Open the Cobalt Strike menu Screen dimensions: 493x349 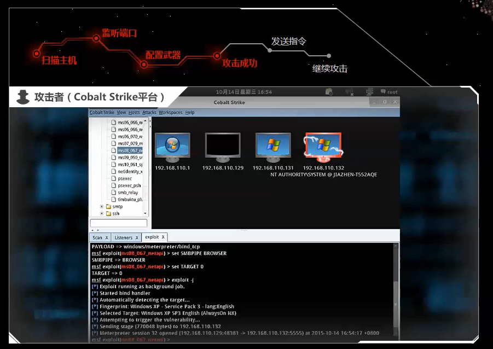coord(102,112)
